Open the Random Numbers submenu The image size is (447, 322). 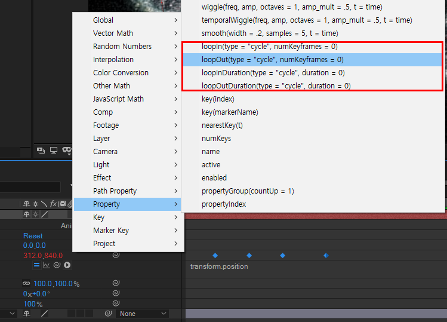[x=127, y=46]
